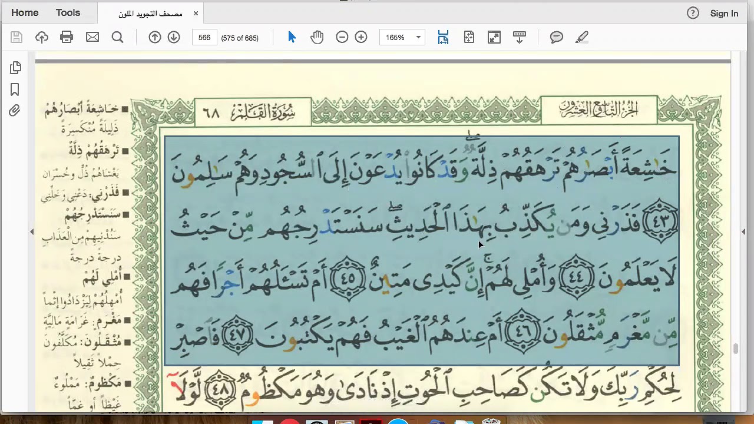Go to next page arrow
The image size is (754, 424).
174,37
